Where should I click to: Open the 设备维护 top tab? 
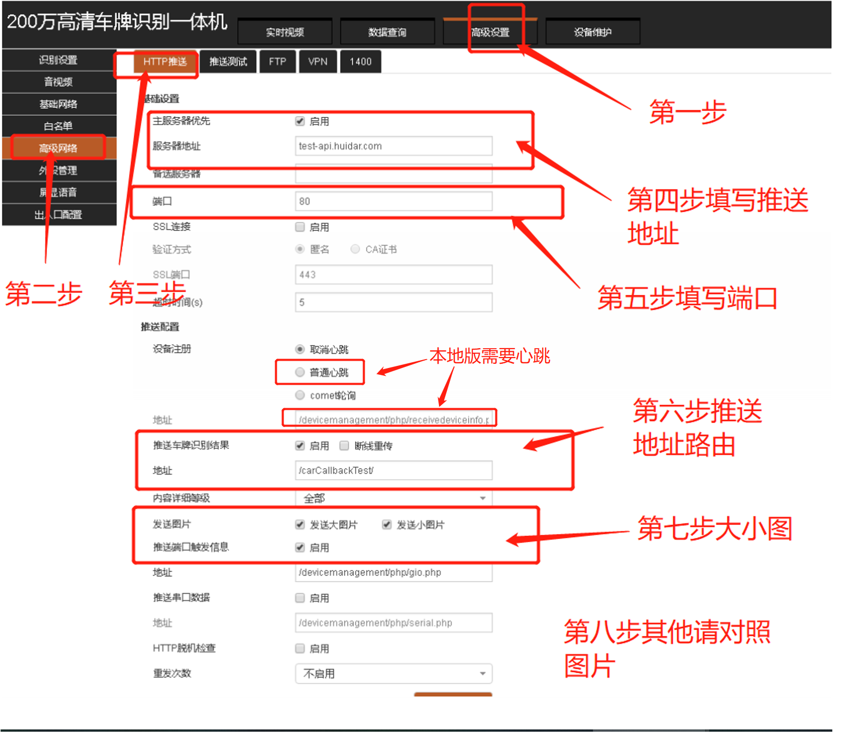pos(592,32)
